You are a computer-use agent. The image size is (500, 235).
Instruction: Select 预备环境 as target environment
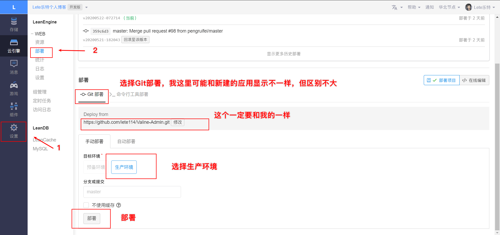(95, 167)
